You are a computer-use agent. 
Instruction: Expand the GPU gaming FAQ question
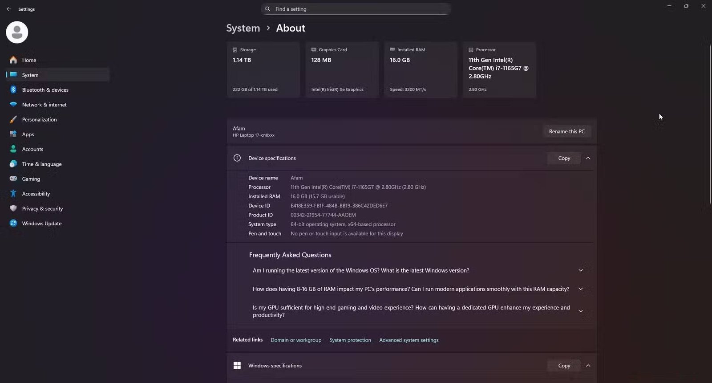[x=580, y=311]
